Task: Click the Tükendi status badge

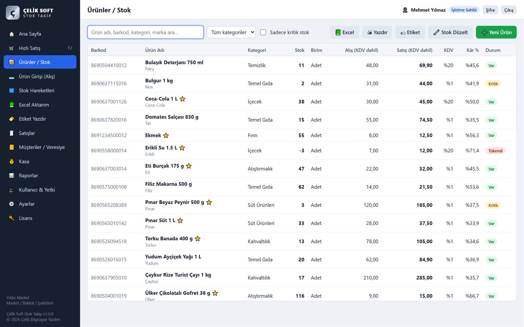Action: pyautogui.click(x=495, y=151)
